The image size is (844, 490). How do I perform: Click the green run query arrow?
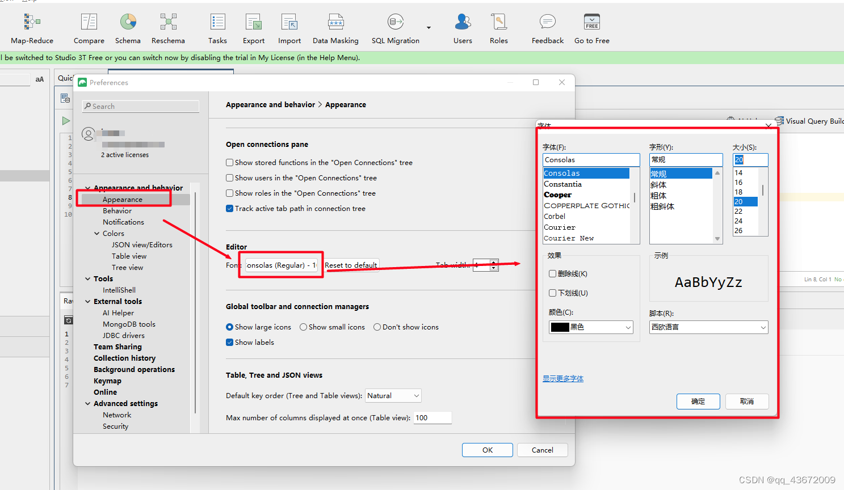66,121
